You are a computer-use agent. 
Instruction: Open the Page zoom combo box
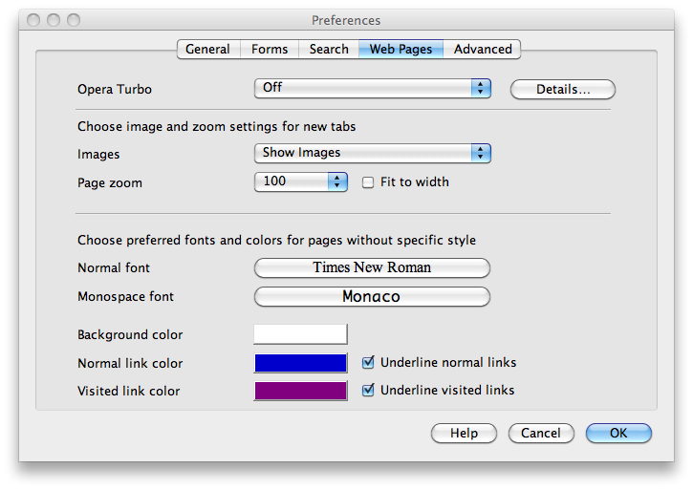pyautogui.click(x=300, y=181)
